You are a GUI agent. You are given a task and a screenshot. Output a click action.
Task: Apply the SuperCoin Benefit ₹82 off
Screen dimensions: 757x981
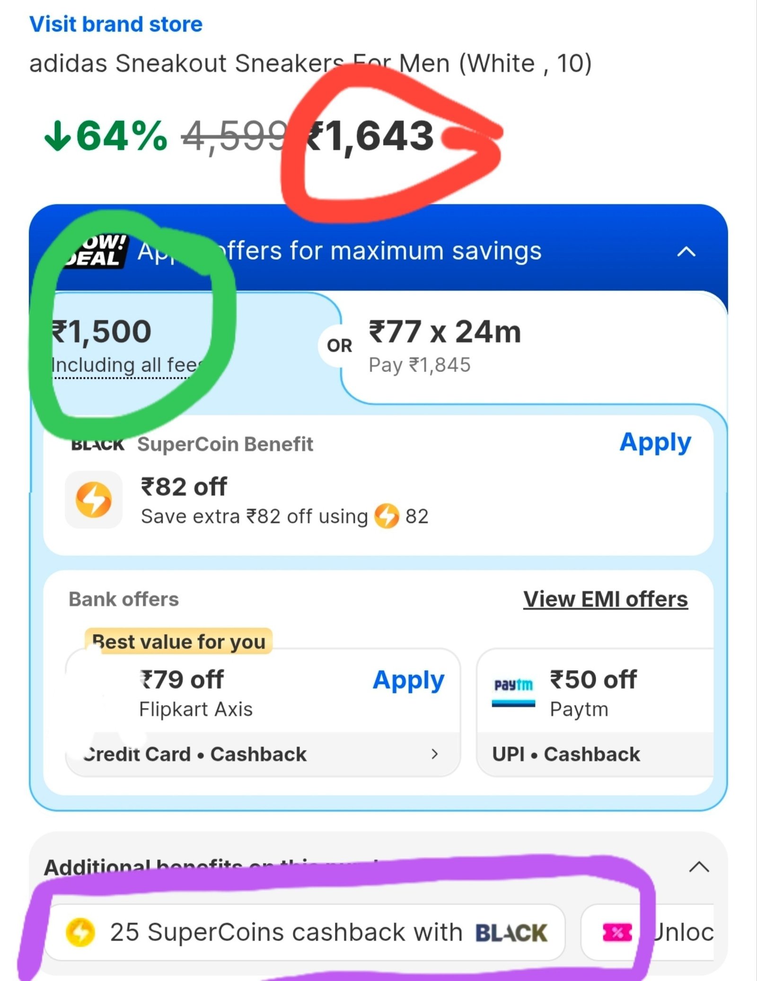point(655,442)
